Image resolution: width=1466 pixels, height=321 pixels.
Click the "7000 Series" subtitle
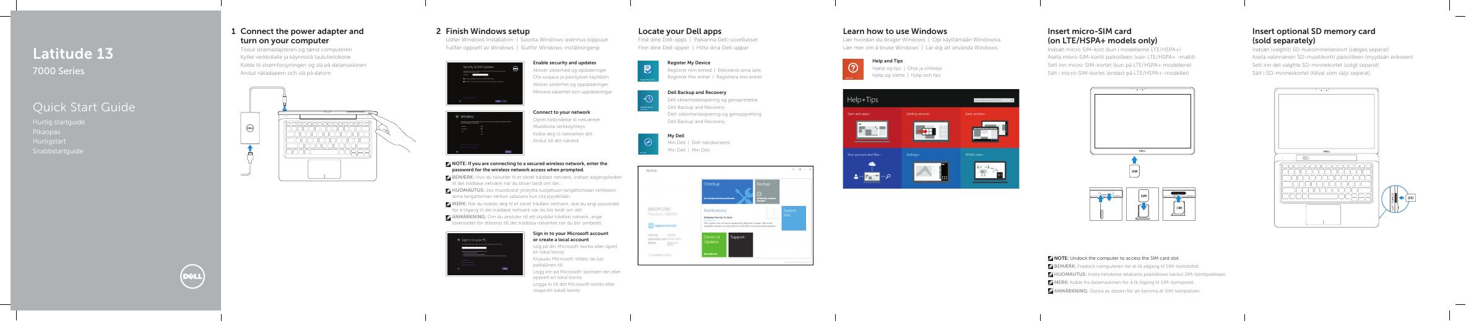pyautogui.click(x=59, y=71)
